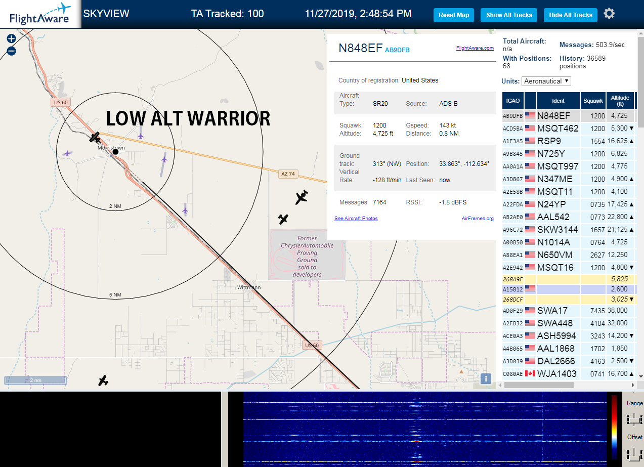The image size is (644, 467).
Task: Sort table by Squawk column header
Action: tap(593, 101)
